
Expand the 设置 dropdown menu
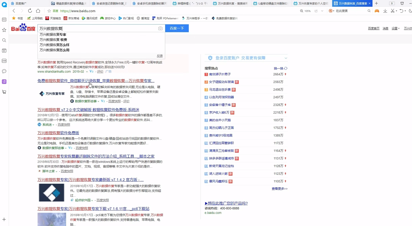click(395, 28)
